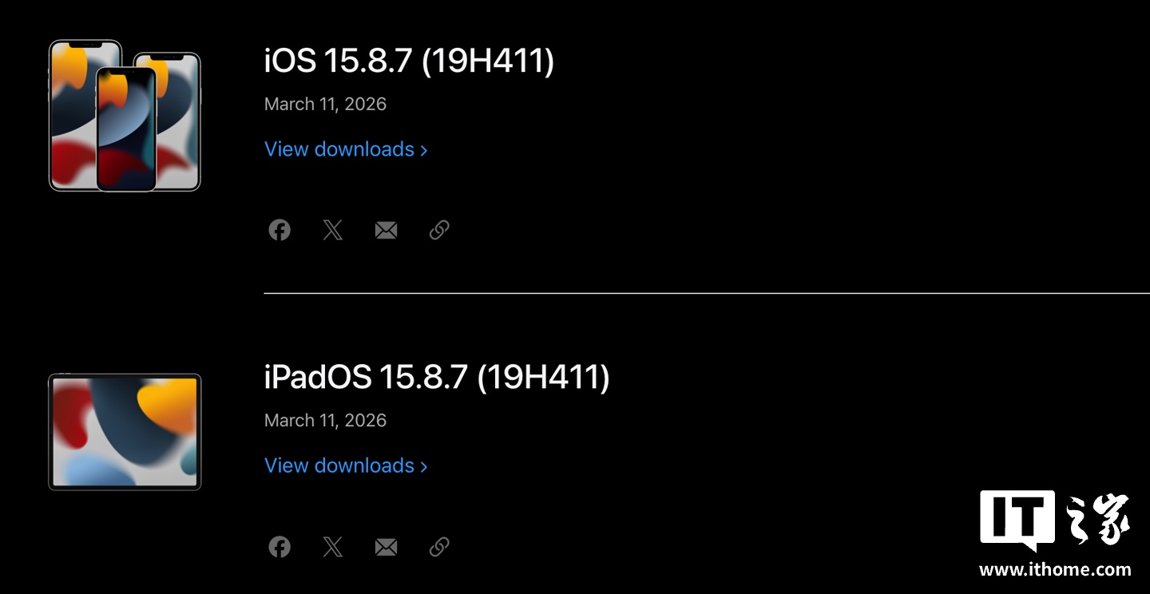
Task: Email the iPadOS 15.8.7 release
Action: coord(386,547)
